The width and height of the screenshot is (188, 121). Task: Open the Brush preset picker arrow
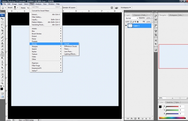click(x=18, y=8)
